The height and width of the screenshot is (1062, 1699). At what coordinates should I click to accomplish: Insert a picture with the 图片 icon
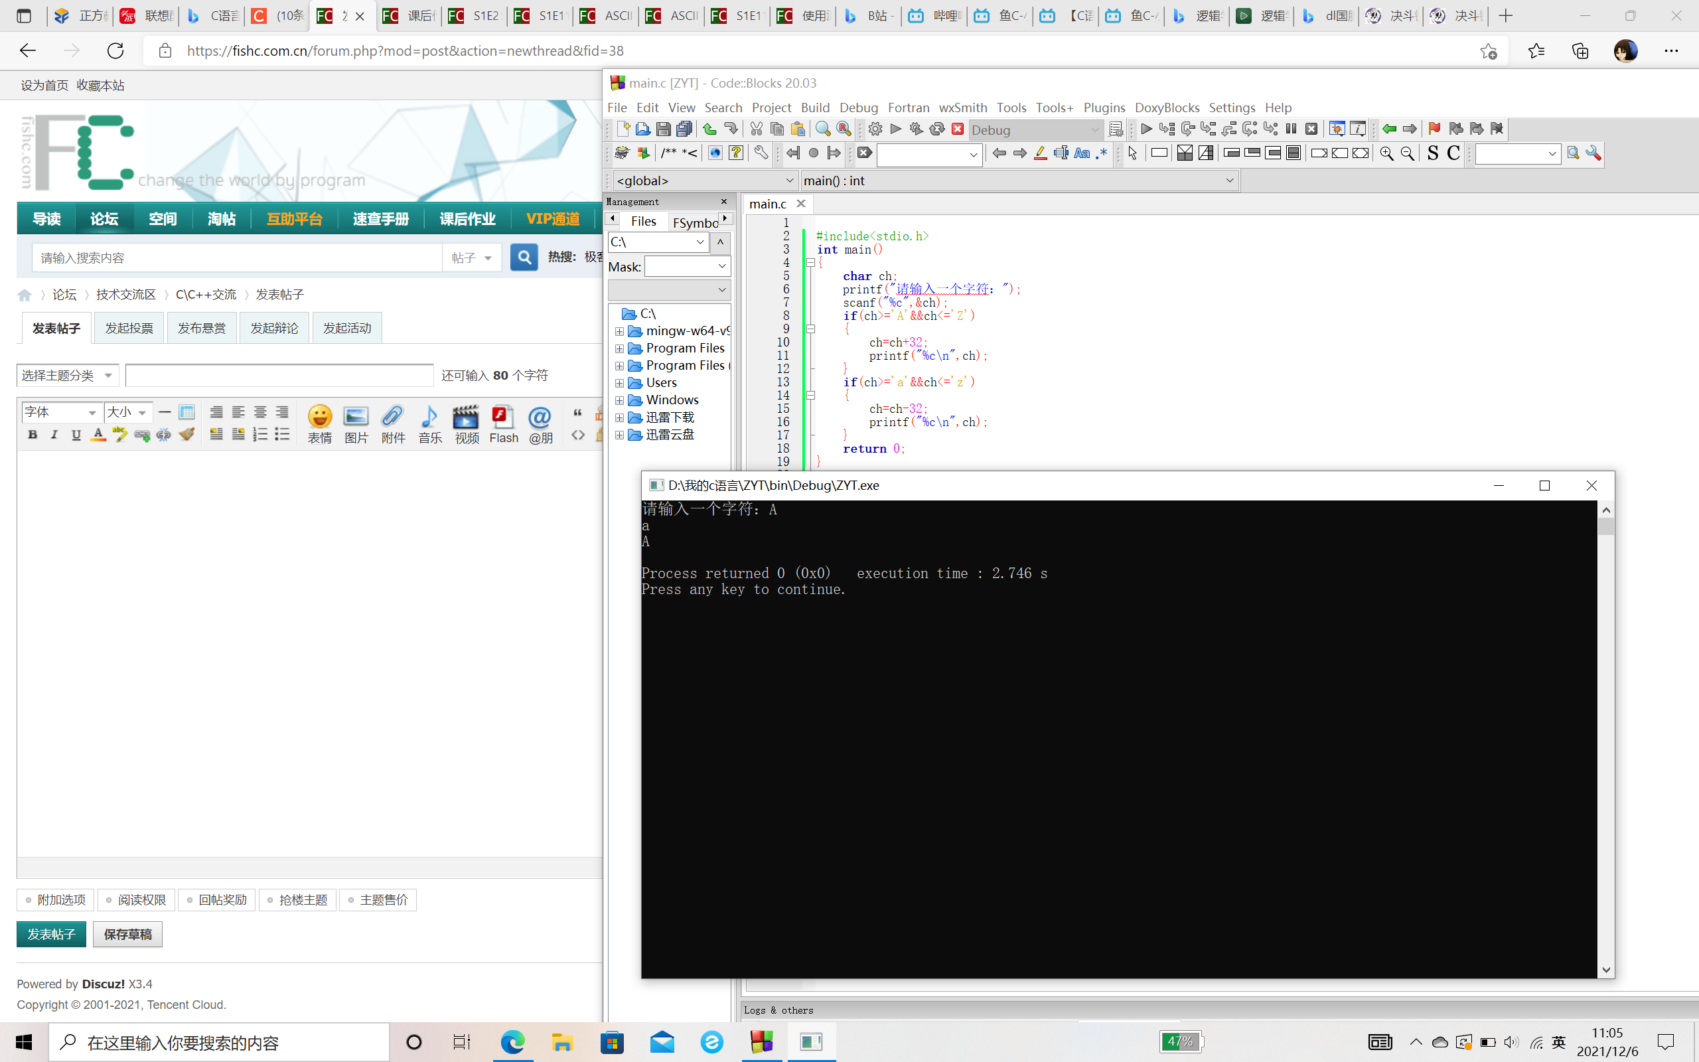[356, 424]
